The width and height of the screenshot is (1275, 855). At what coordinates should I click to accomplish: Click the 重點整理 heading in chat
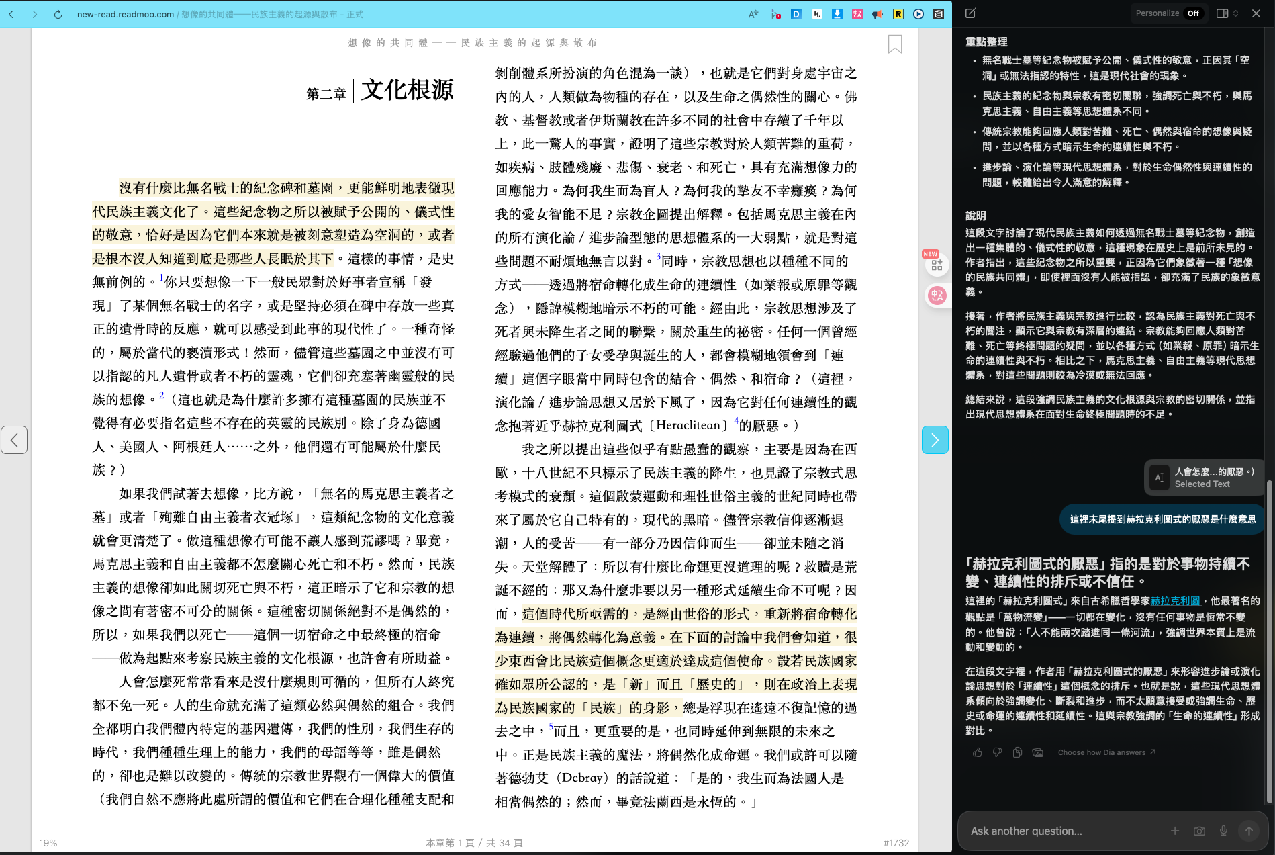click(986, 42)
